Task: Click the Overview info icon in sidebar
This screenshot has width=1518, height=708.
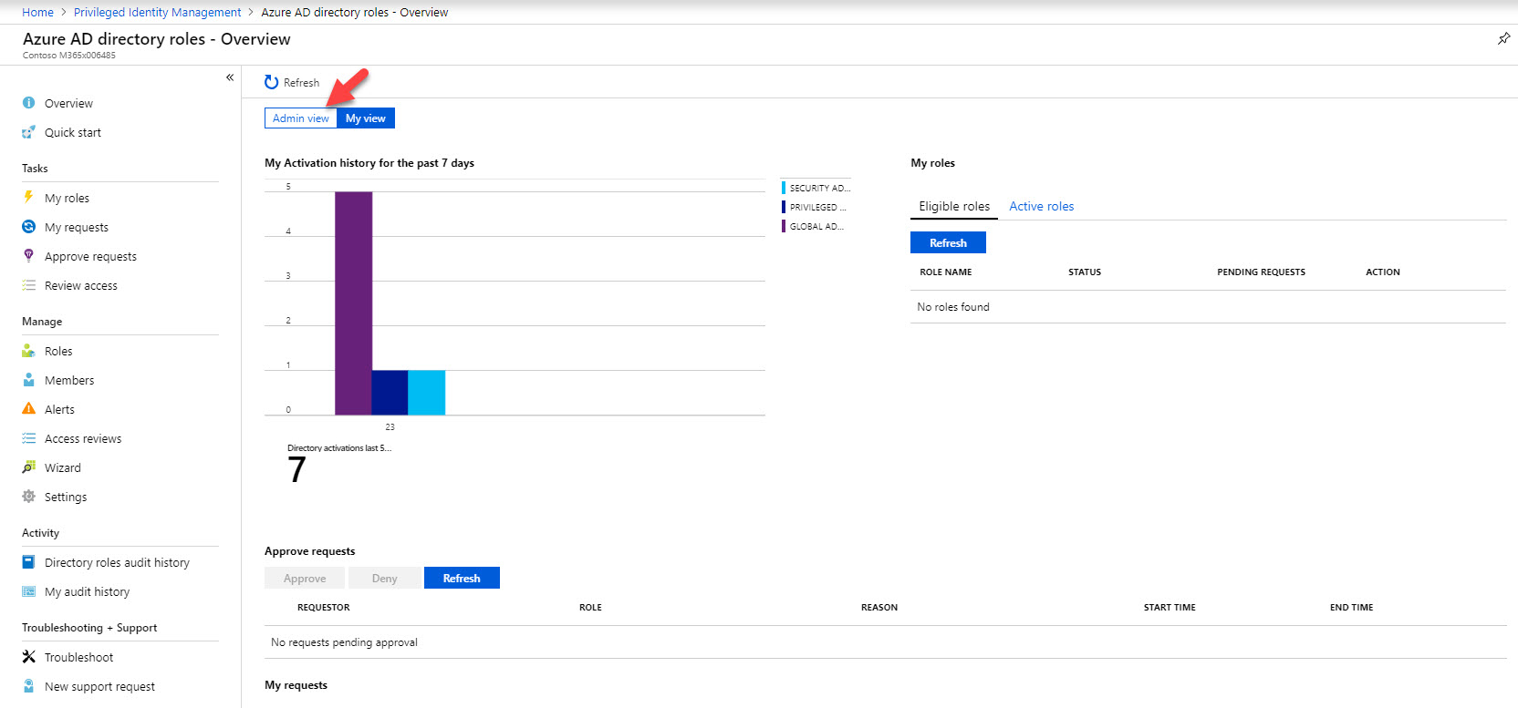Action: click(28, 103)
